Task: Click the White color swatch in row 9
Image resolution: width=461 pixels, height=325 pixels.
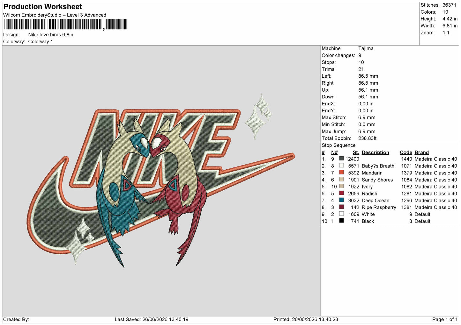Action: [341, 214]
